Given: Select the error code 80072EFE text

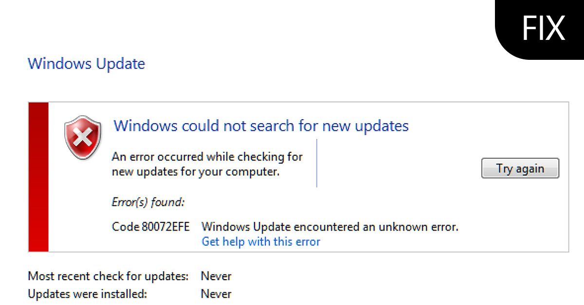Looking at the screenshot, I should (x=151, y=227).
